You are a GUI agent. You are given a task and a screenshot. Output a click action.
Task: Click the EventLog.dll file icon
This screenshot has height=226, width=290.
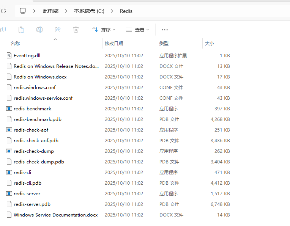point(9,55)
